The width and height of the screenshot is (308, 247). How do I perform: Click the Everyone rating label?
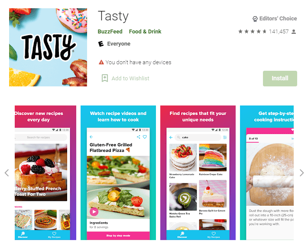click(119, 44)
